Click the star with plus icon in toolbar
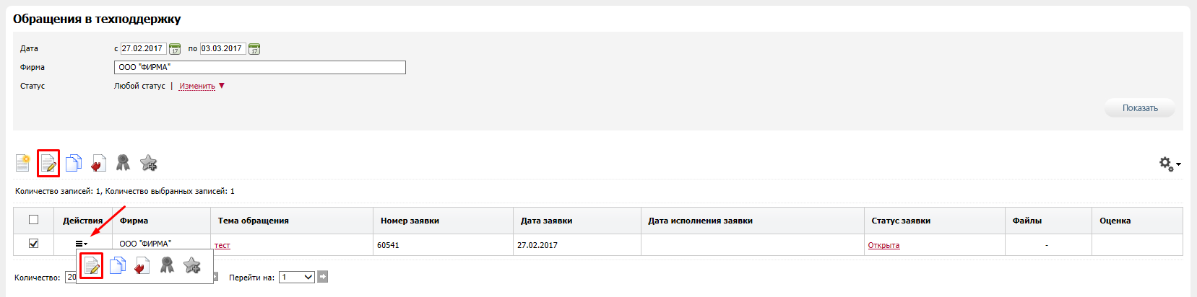Viewport: 1197px width, 297px height. [x=149, y=163]
